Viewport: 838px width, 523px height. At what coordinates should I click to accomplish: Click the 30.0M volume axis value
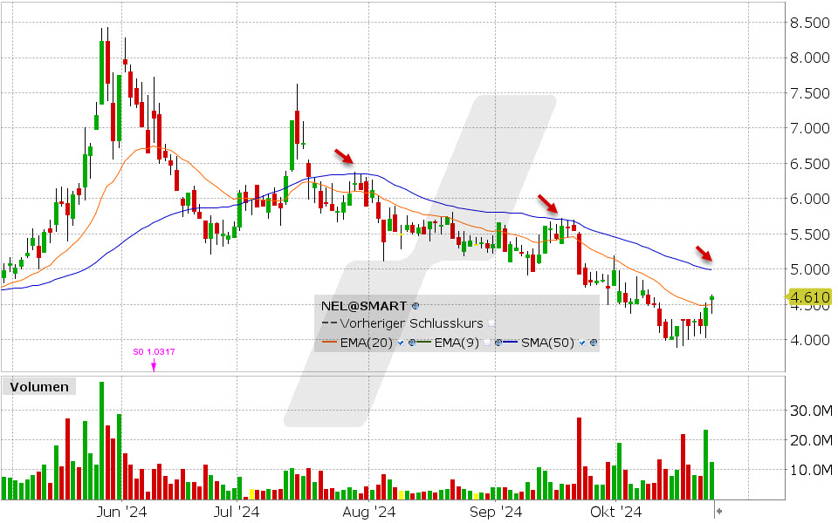click(810, 411)
